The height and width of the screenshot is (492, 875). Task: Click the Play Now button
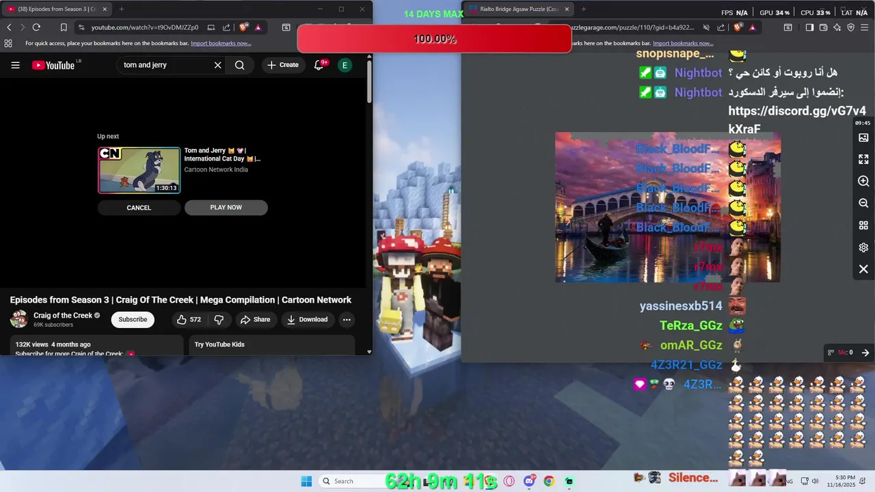coord(226,208)
